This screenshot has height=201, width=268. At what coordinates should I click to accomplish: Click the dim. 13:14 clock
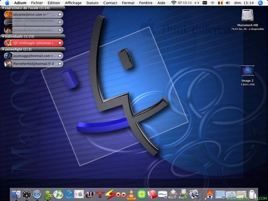coord(244,3)
